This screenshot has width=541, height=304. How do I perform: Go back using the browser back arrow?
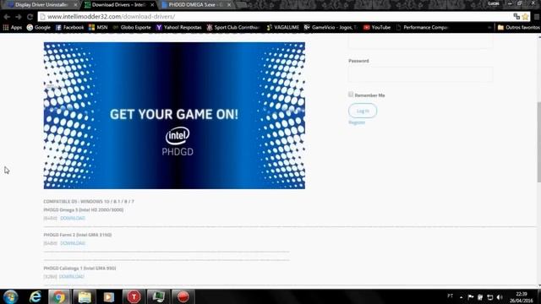pos(7,17)
